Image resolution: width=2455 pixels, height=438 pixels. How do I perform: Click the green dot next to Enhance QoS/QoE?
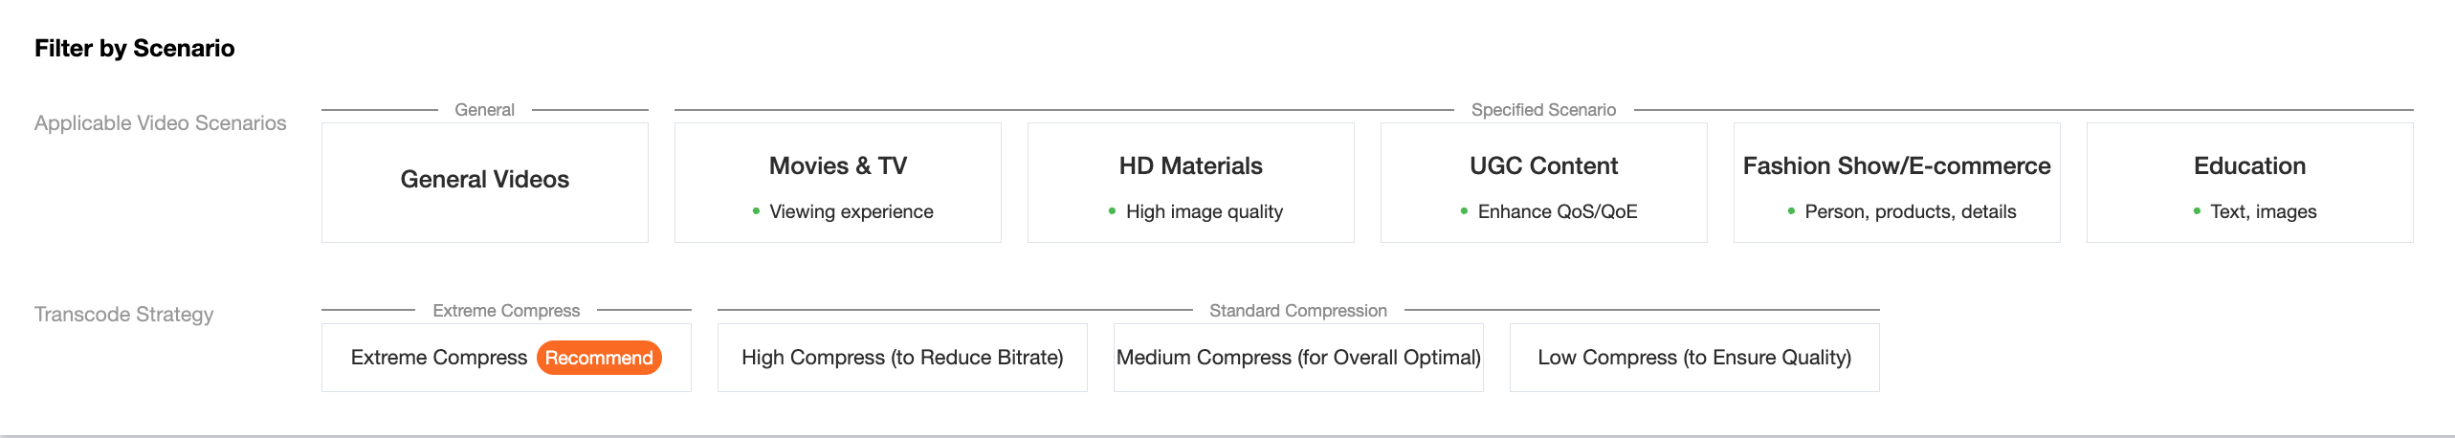point(1464,211)
